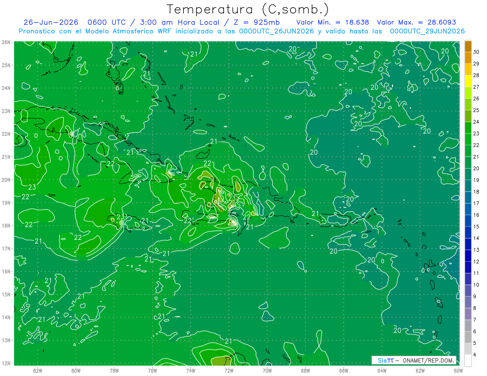Click legend value "15" on color scale
This screenshot has width=487, height=376.
(476, 226)
